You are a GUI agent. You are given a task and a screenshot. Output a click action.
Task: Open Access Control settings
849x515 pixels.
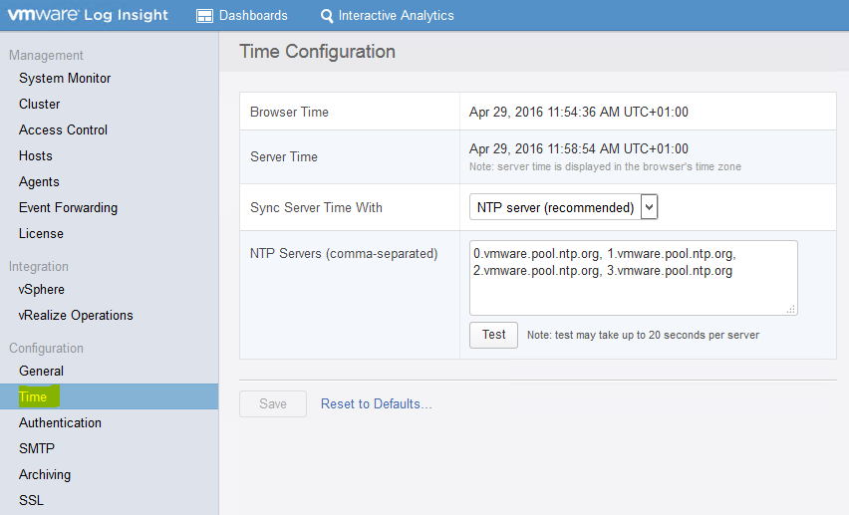63,129
